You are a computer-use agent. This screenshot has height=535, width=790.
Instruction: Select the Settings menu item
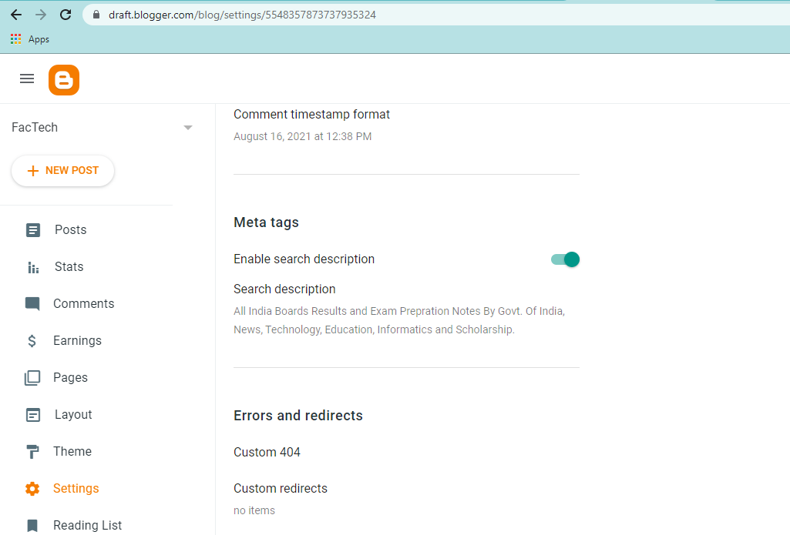tap(76, 488)
